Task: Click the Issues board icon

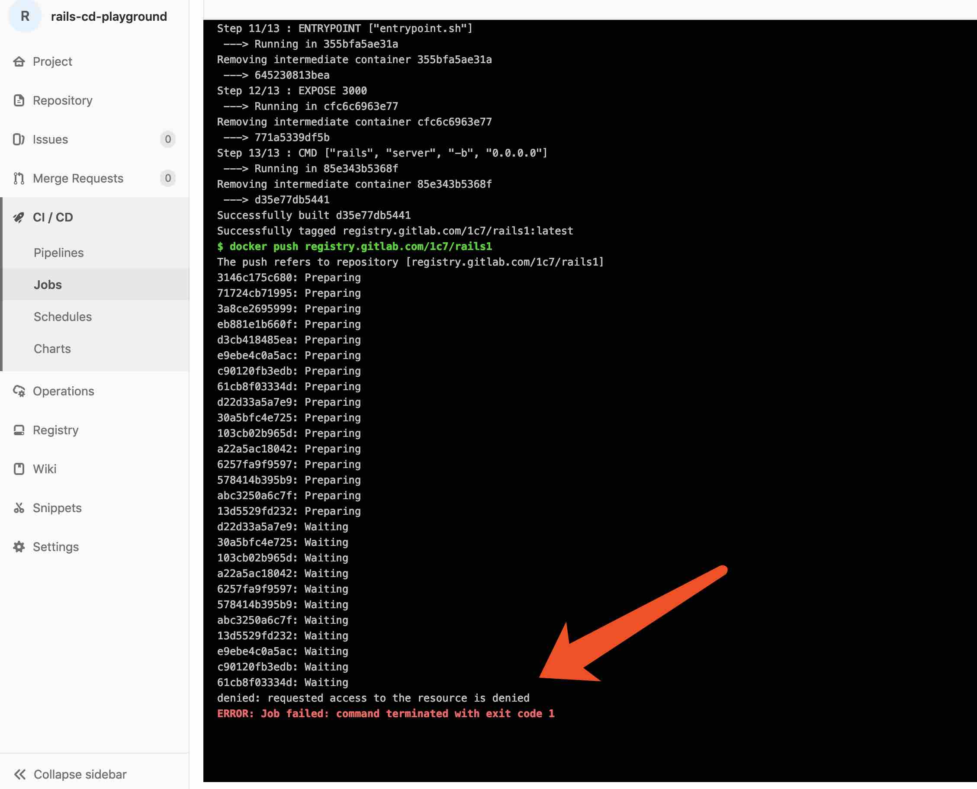Action: pyautogui.click(x=19, y=140)
